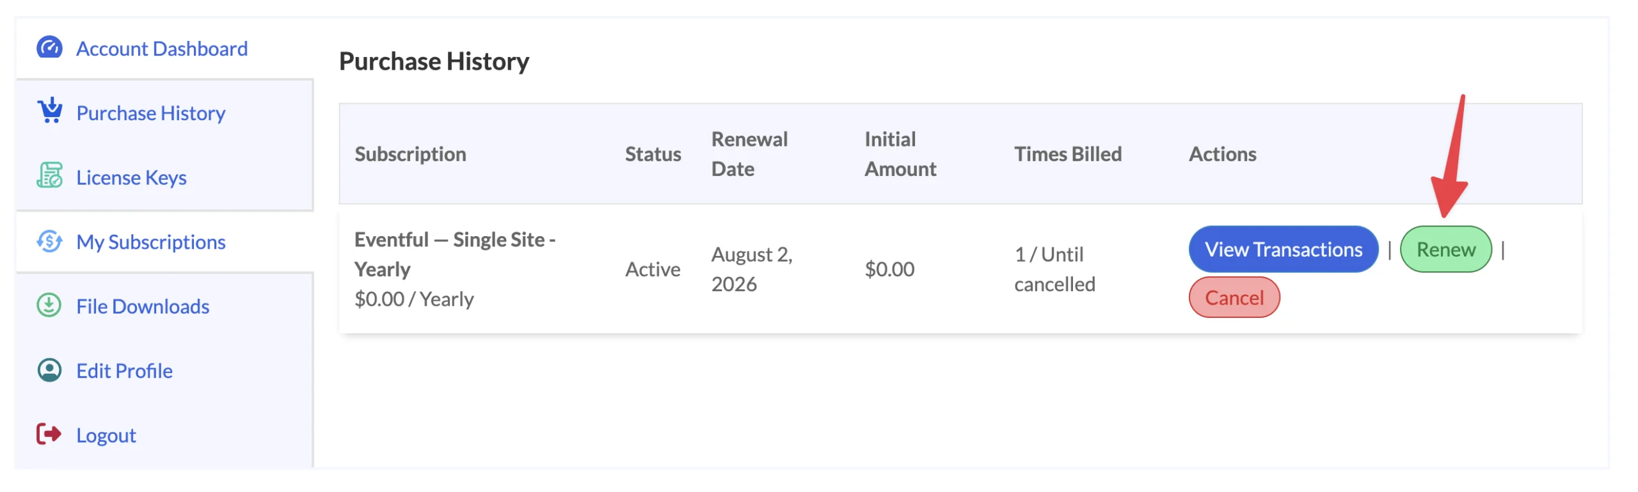
Task: Go to Purchase History menu item
Action: click(x=151, y=113)
